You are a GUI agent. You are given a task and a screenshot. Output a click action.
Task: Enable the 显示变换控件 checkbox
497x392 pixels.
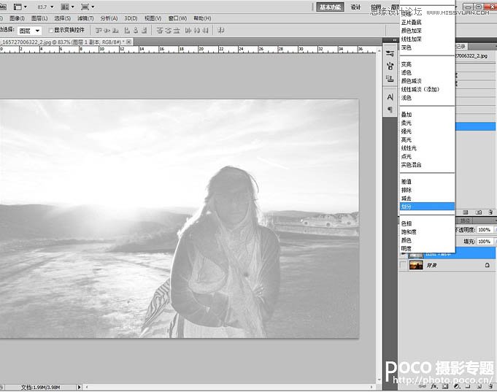[x=50, y=31]
